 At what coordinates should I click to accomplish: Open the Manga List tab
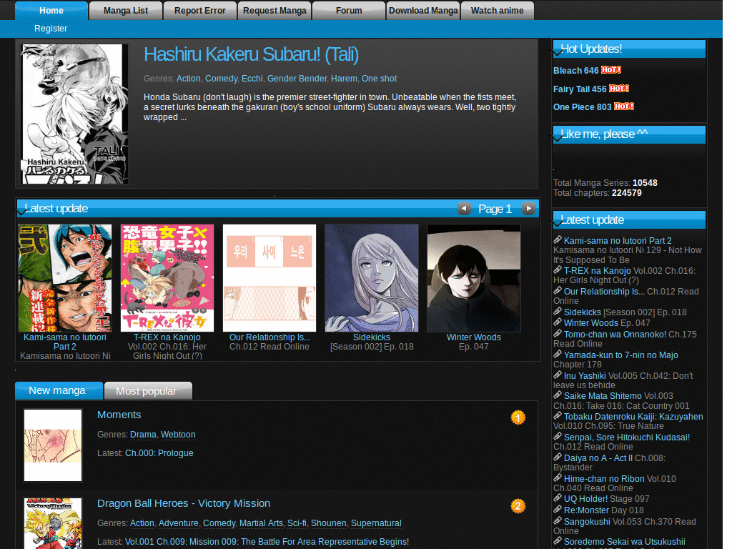point(126,10)
